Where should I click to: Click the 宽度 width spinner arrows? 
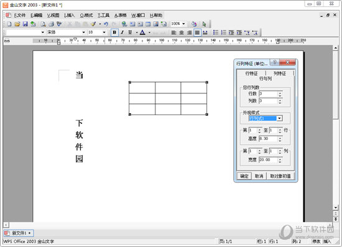280,160
